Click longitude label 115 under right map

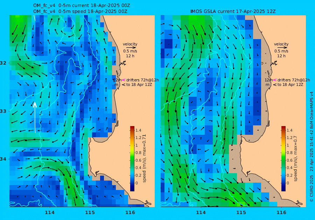pos(241,213)
